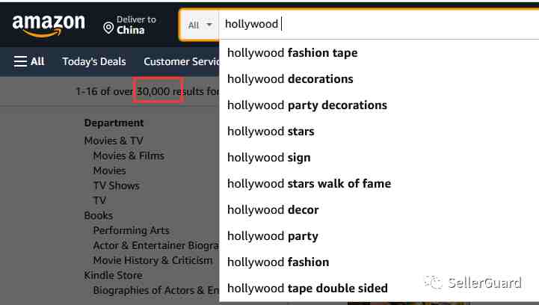The image size is (539, 305).
Task: Select the hollywood fashion suggestion
Action: click(379, 262)
